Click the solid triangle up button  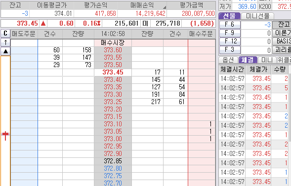5,51
